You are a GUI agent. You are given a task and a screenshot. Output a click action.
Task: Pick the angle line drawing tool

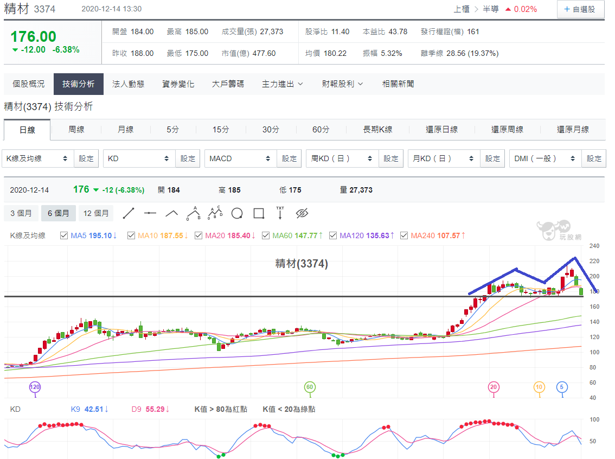[172, 213]
